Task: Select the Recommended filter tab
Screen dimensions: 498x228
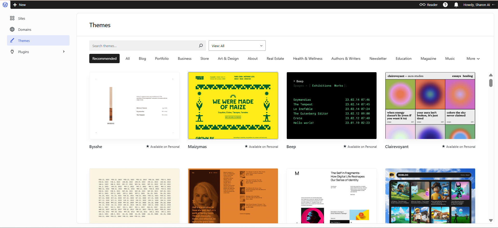Action: coord(104,58)
